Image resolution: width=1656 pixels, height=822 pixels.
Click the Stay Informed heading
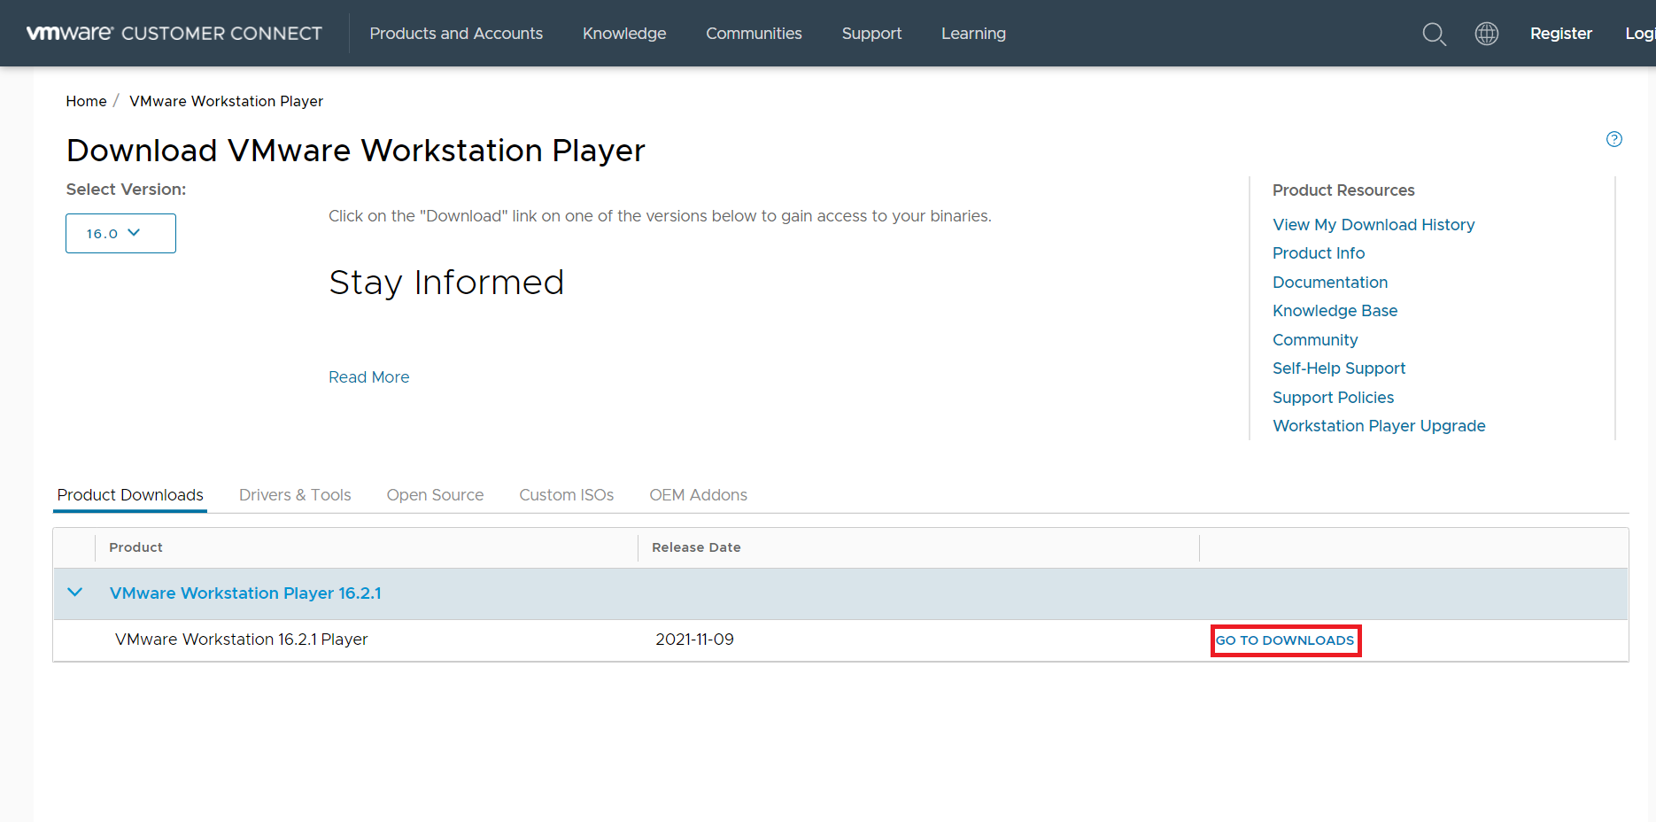tap(446, 283)
